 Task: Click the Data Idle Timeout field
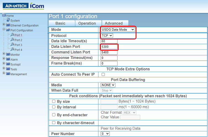pos(109,41)
